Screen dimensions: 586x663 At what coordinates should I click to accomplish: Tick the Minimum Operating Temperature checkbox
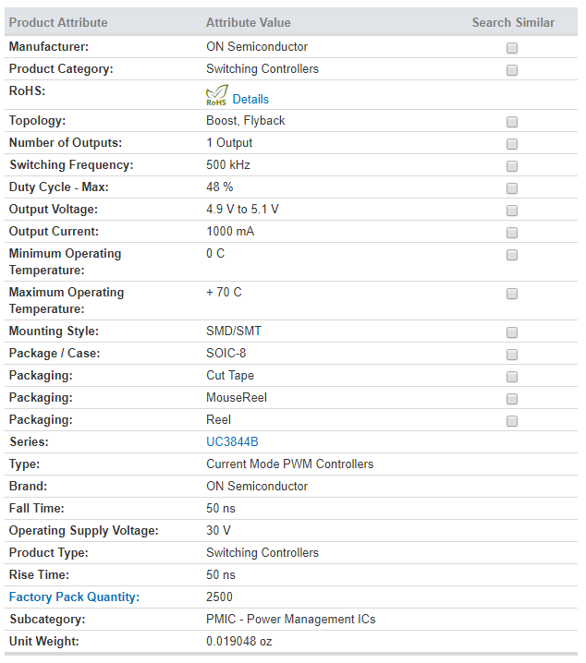[x=512, y=255]
